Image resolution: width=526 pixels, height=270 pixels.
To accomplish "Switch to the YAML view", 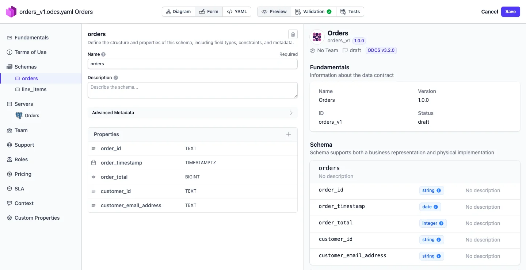I will (237, 12).
